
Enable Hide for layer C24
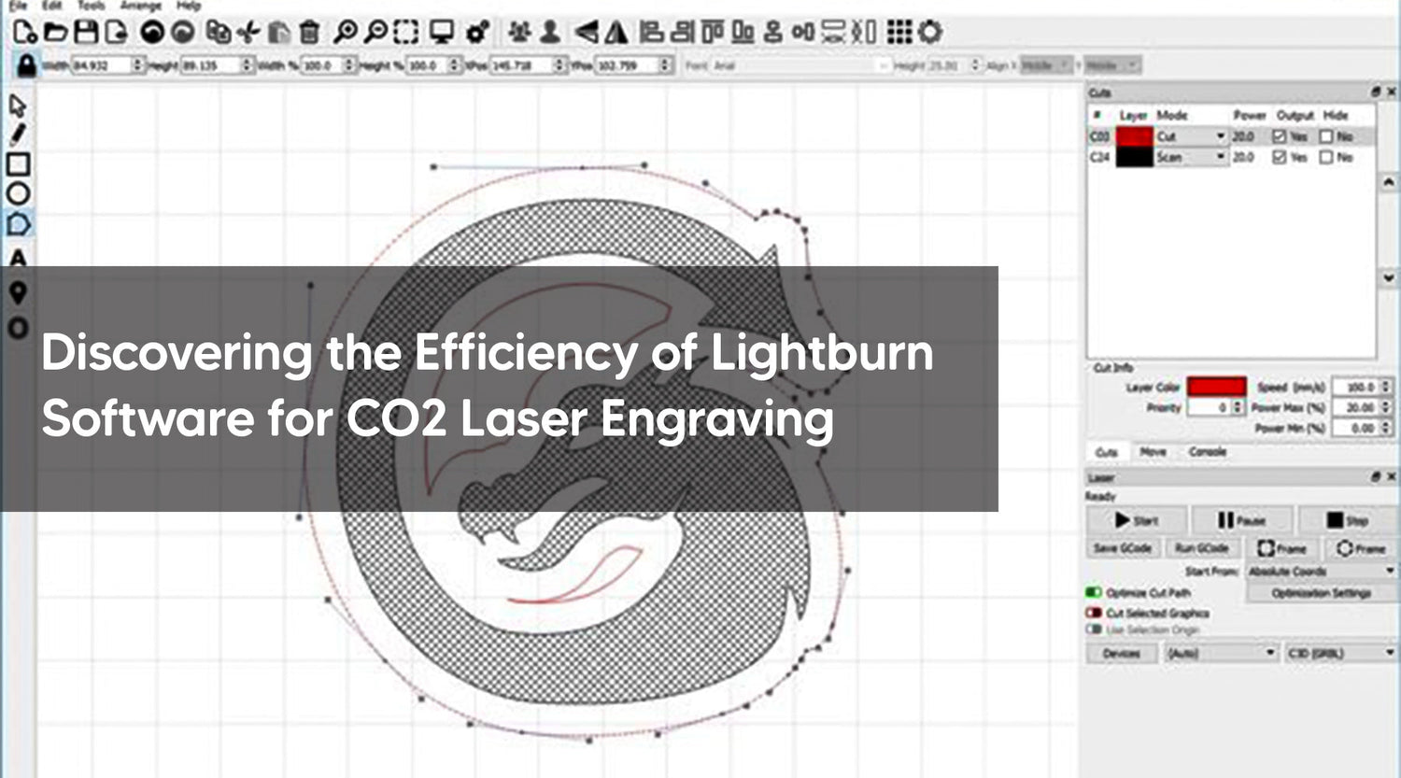pos(1325,157)
